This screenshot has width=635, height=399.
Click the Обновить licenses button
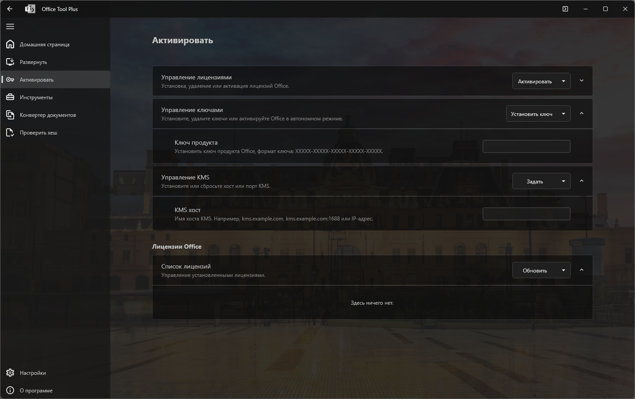[534, 270]
